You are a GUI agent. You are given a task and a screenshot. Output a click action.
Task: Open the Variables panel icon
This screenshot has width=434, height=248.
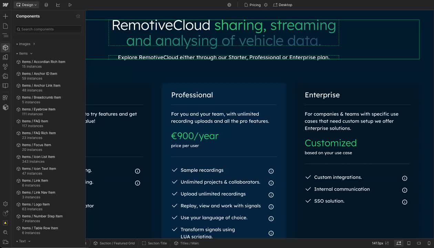(x=5, y=57)
